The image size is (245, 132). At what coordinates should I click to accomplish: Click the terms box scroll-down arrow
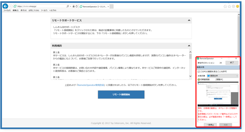(190, 76)
